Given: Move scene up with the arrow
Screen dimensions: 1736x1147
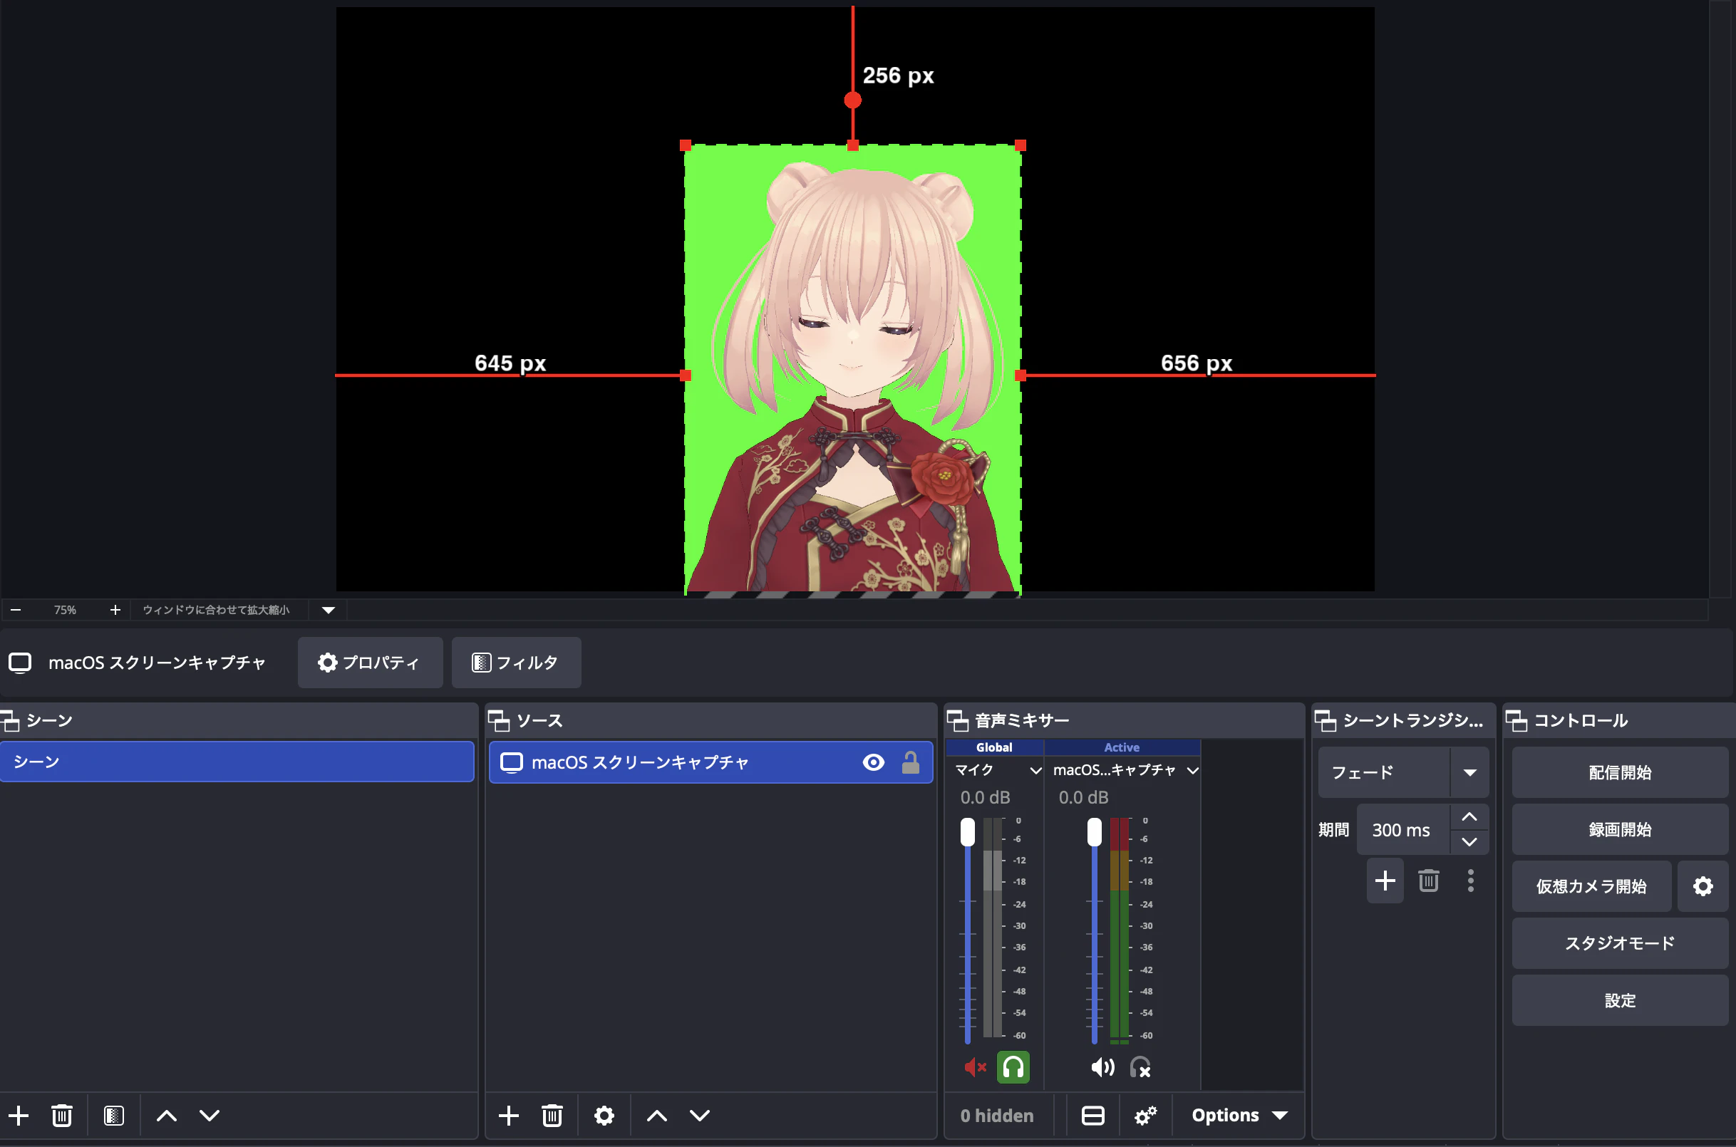Looking at the screenshot, I should tap(167, 1116).
